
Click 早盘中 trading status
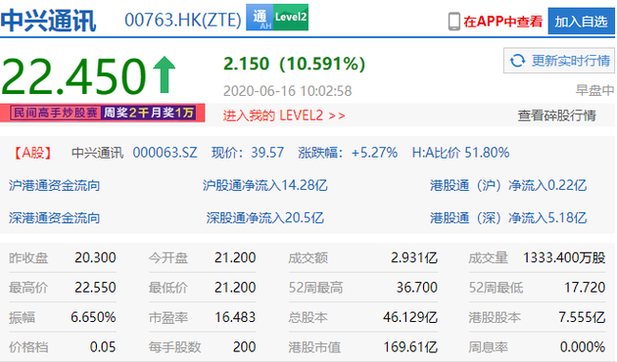(594, 90)
